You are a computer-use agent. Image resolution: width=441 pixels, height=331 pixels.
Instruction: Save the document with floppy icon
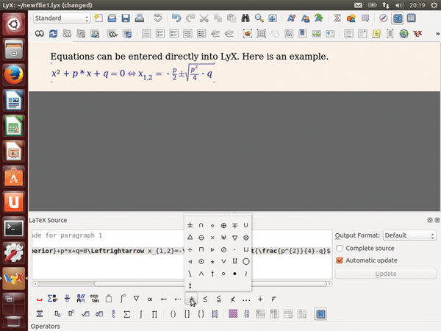(x=126, y=18)
